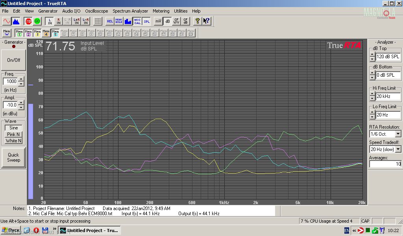The width and height of the screenshot is (403, 236).
Task: Click the Averages input field
Action: [x=385, y=164]
